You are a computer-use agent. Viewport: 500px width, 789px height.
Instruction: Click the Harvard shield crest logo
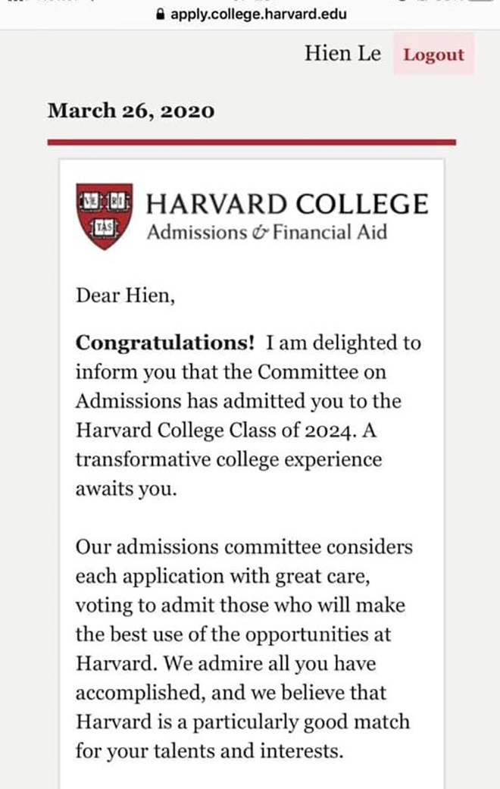105,215
